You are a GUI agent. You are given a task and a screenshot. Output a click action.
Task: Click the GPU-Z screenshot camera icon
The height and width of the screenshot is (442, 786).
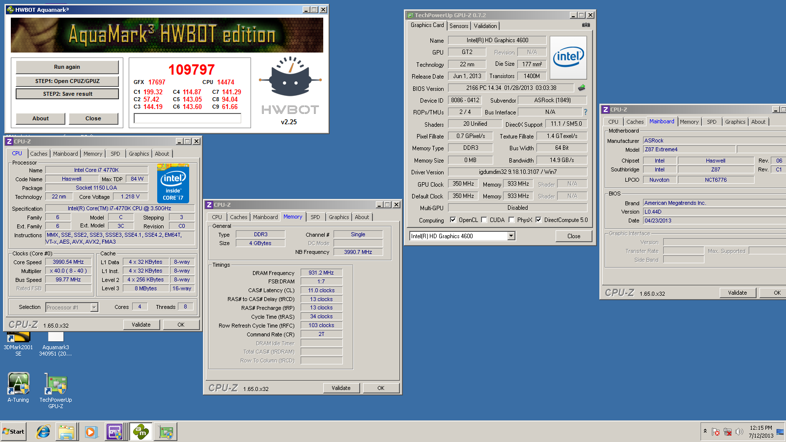tap(586, 25)
